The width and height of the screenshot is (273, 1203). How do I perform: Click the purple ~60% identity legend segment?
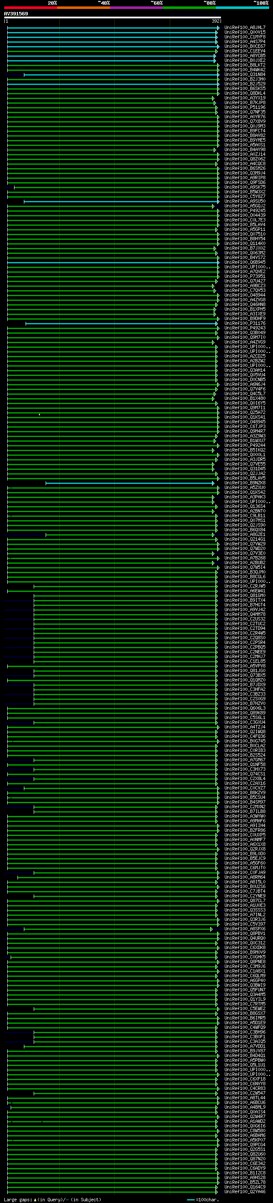[136, 8]
